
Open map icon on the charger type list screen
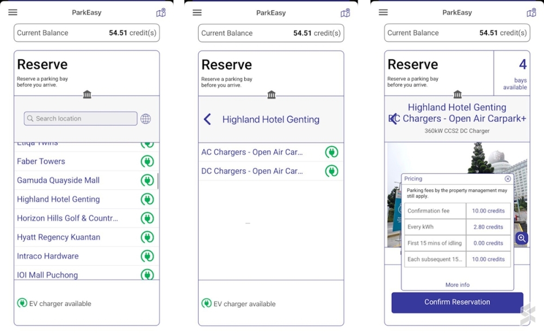(x=345, y=13)
